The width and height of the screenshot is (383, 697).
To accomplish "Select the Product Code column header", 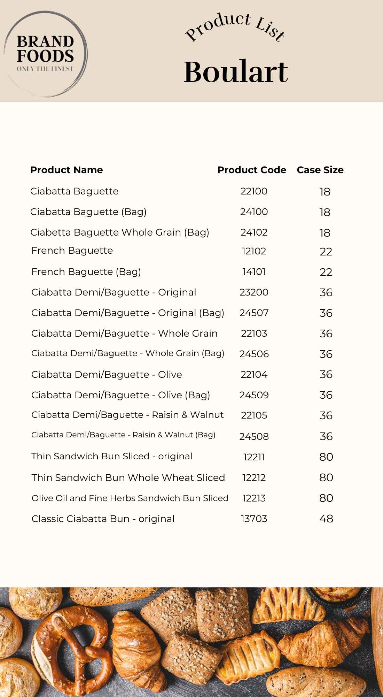I will pyautogui.click(x=252, y=170).
